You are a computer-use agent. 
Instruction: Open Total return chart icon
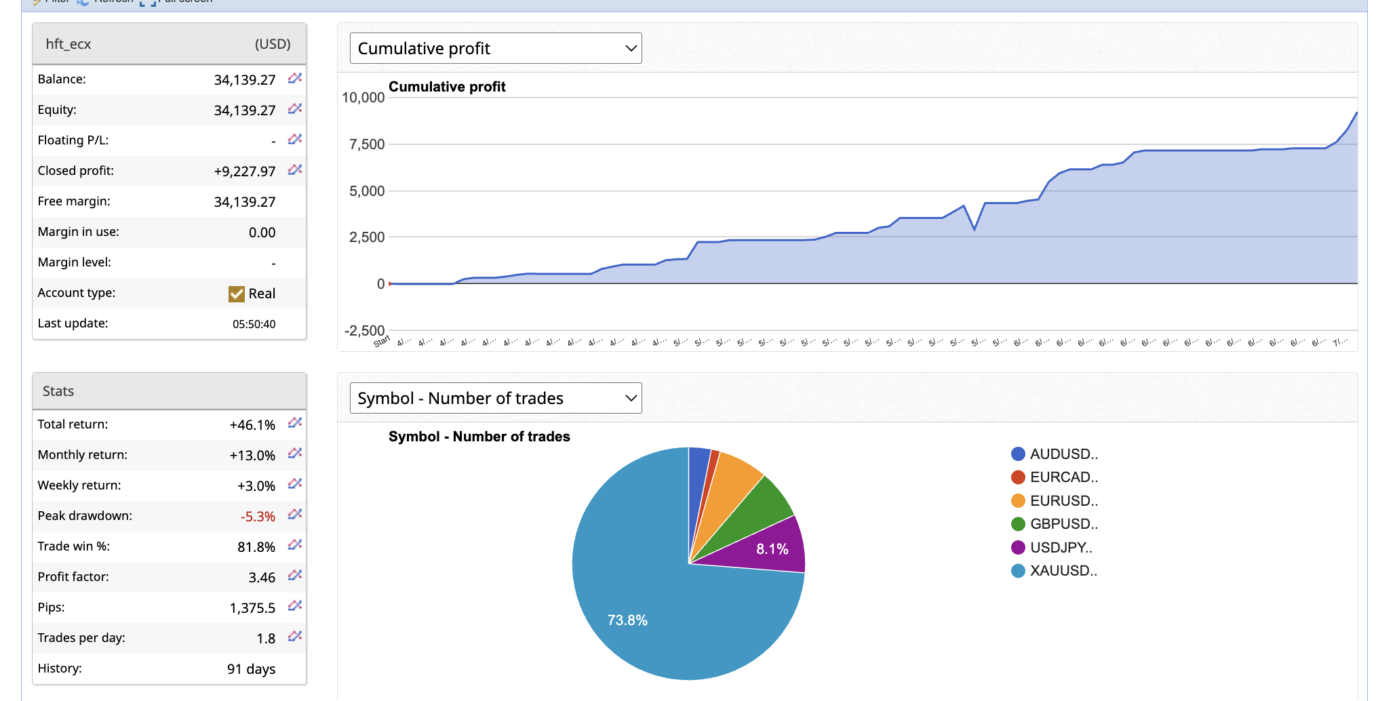294,424
